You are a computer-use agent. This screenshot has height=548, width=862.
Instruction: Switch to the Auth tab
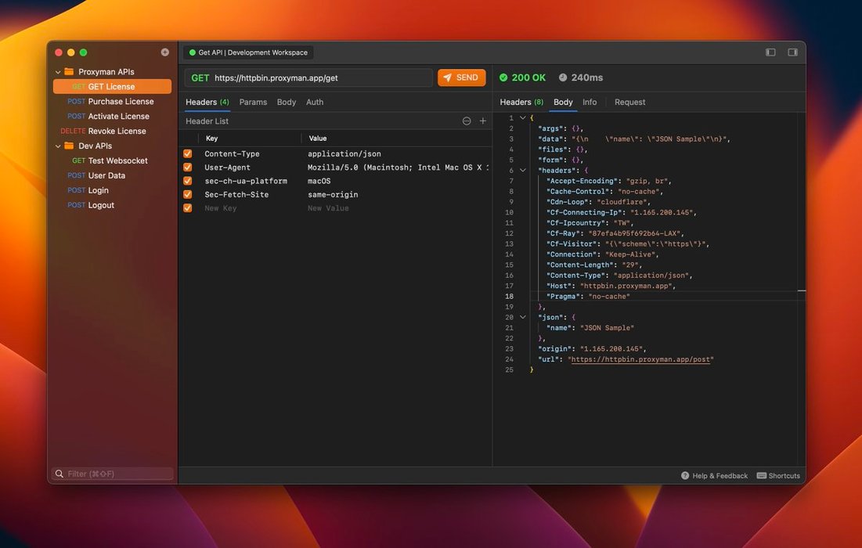(315, 103)
